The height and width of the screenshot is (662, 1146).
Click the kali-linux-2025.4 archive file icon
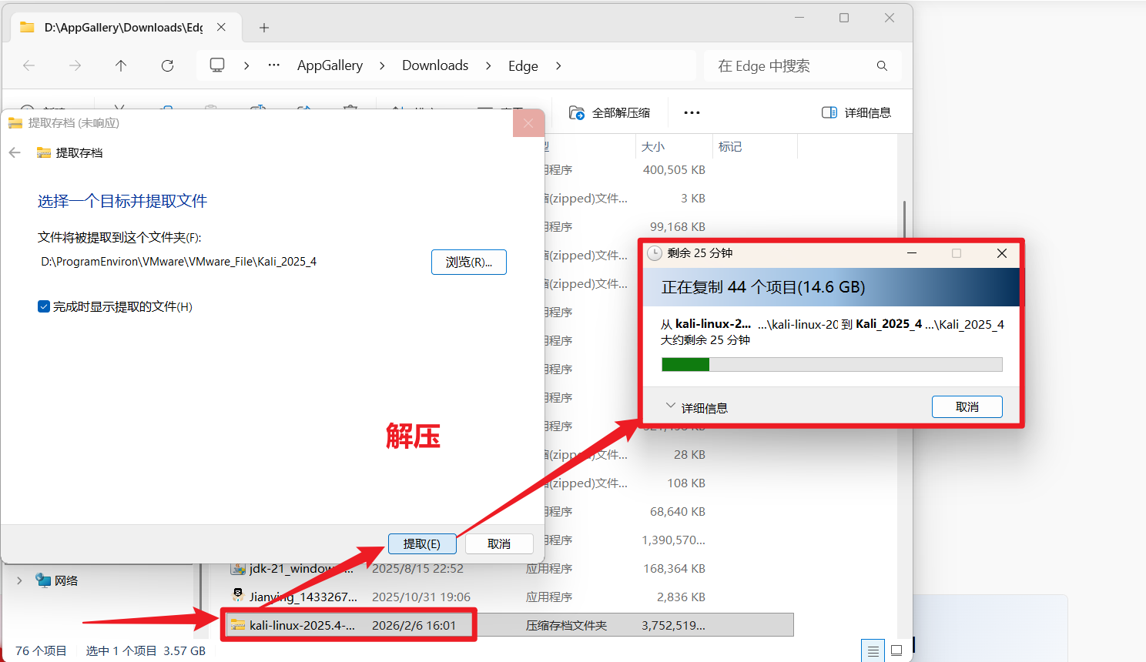pos(238,625)
